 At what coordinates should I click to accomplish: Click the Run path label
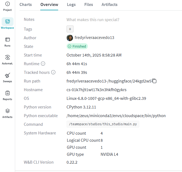point(32,81)
